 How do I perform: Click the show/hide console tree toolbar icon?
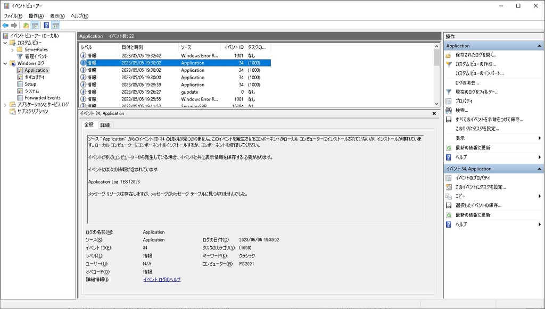coord(34,24)
